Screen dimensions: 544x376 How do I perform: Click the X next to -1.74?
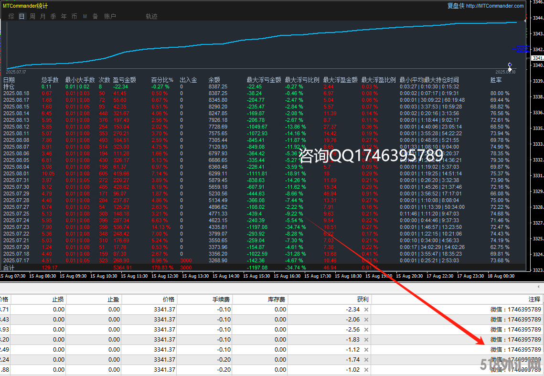(366, 359)
